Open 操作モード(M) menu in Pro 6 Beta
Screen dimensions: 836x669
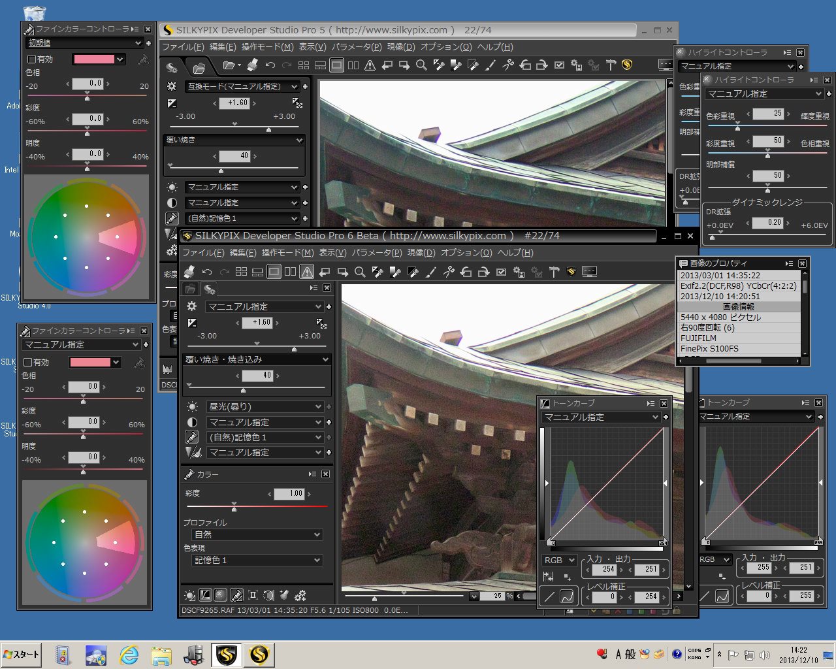coord(287,253)
